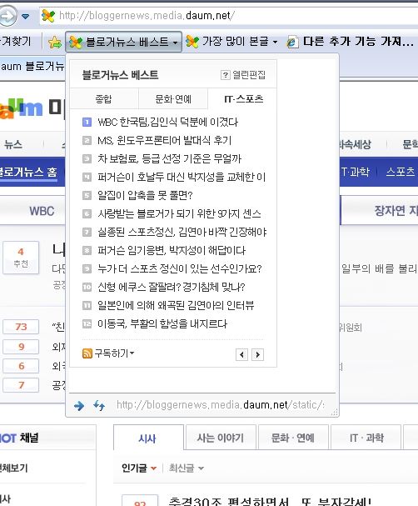418x506 pixels.
Task: Select the IT·스포츠 tab
Action: 243,98
